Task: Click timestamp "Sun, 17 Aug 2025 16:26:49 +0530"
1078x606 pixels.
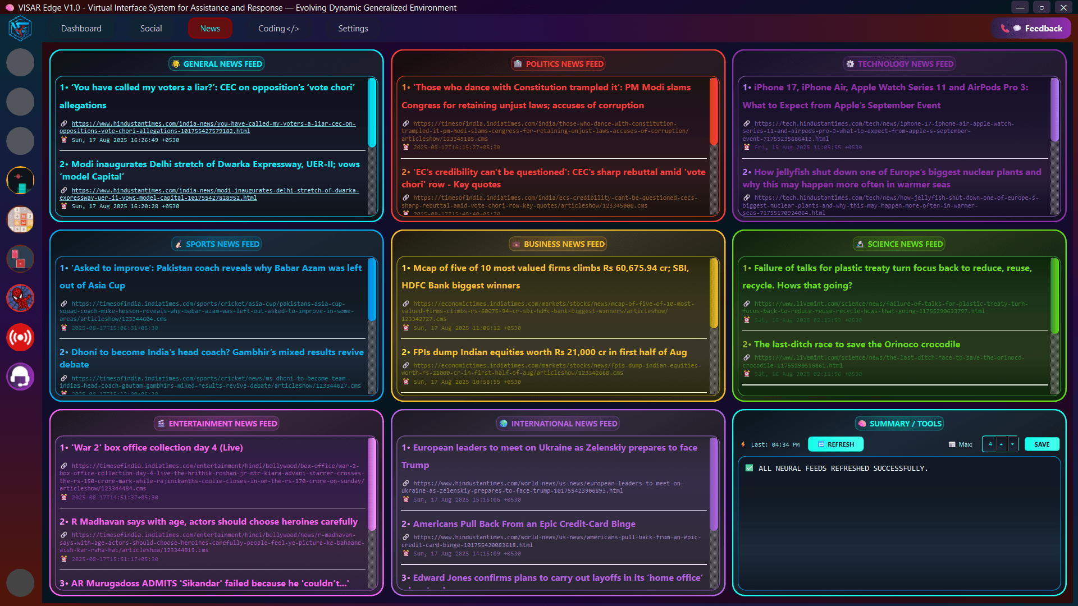Action: [x=125, y=140]
